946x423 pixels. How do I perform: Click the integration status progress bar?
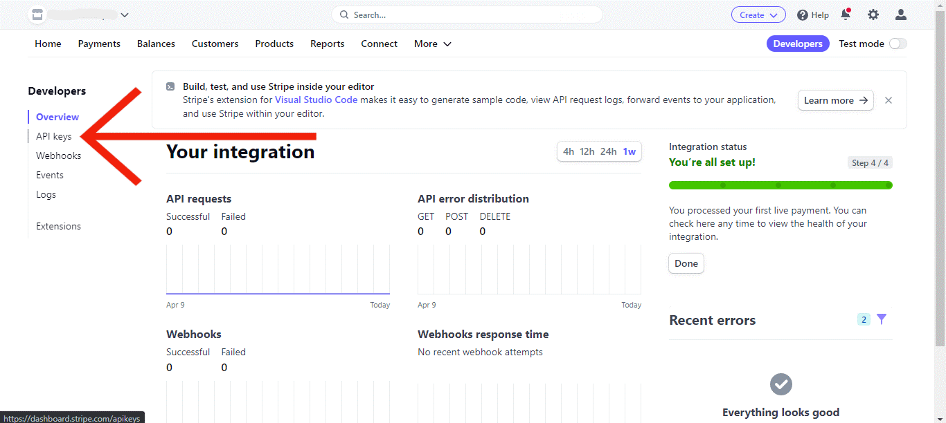point(780,185)
